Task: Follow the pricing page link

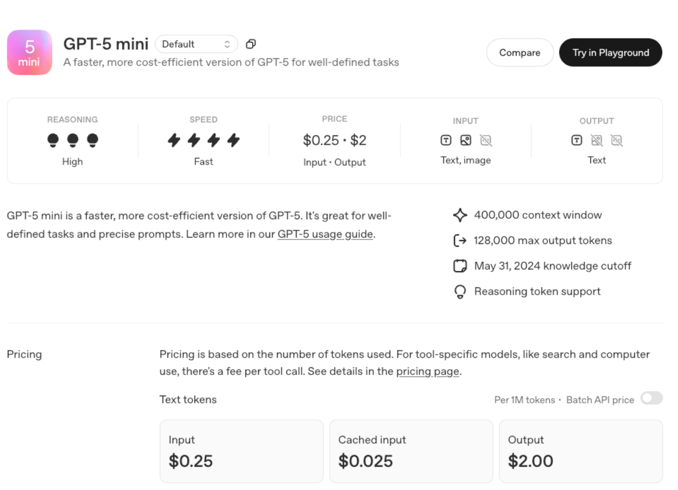Action: pyautogui.click(x=428, y=372)
